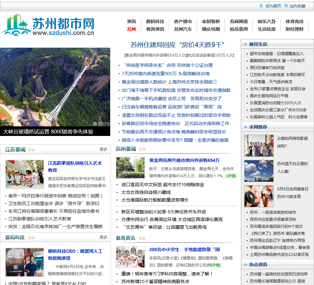Image resolution: width=314 pixels, height=285 pixels.
Task: Open 进口食品无中文标签 article
Action: 163,185
